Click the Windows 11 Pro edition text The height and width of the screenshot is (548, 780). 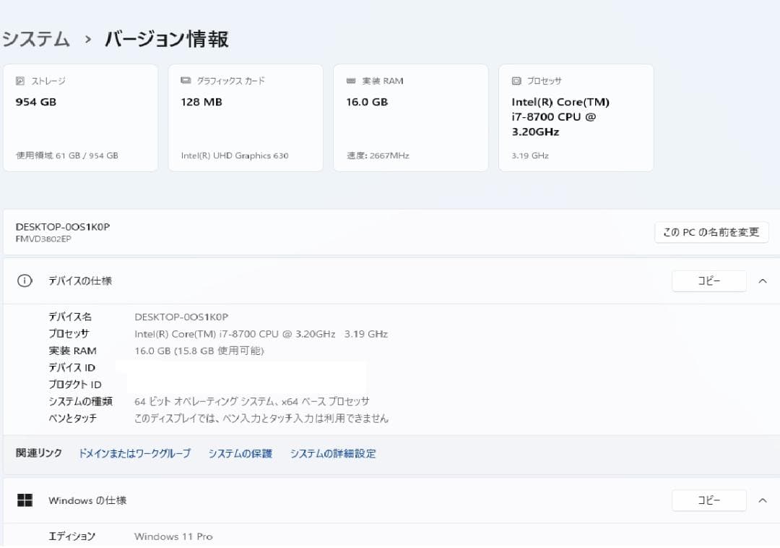click(173, 536)
